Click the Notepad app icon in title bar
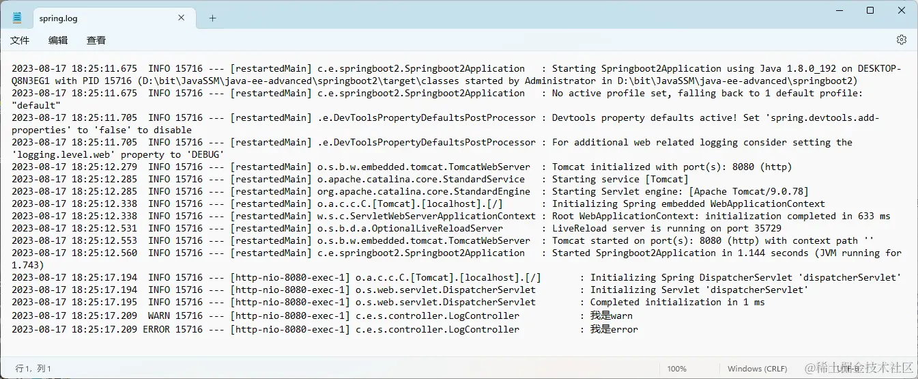This screenshot has height=379, width=918. (17, 18)
